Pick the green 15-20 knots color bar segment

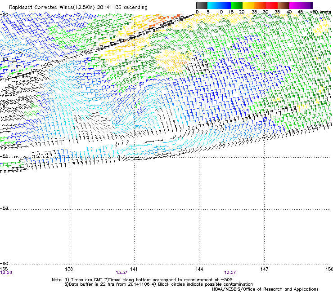click(x=237, y=5)
